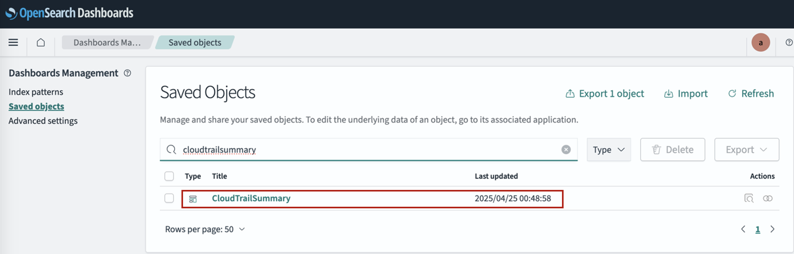This screenshot has width=794, height=254.
Task: Open Advanced settings in sidebar
Action: pyautogui.click(x=43, y=121)
